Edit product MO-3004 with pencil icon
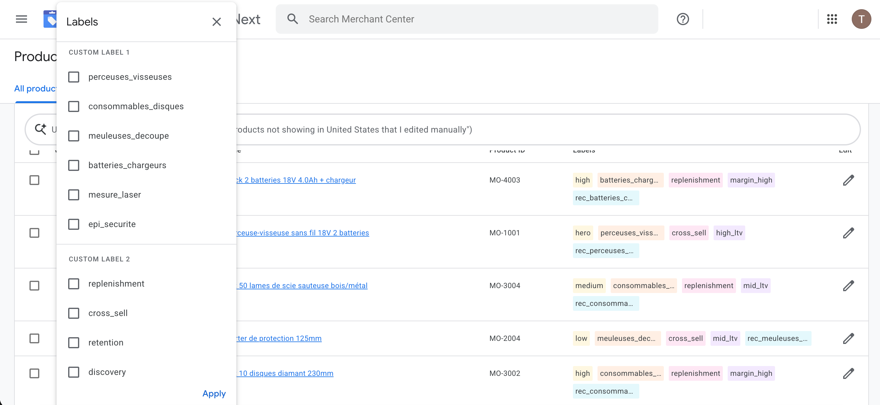This screenshot has width=880, height=405. 848,286
